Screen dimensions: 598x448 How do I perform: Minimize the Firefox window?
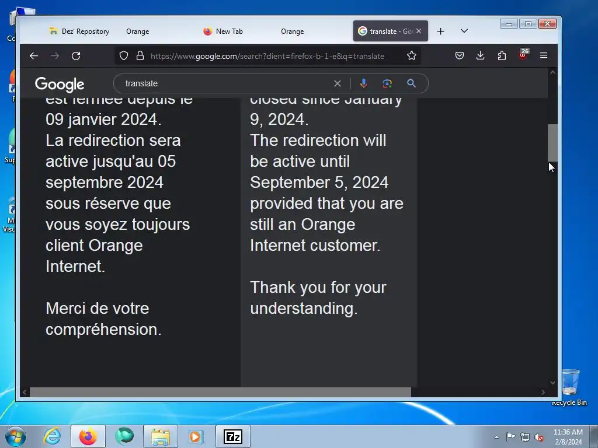509,24
